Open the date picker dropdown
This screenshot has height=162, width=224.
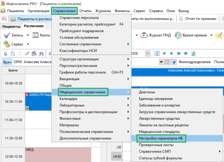coord(148,54)
